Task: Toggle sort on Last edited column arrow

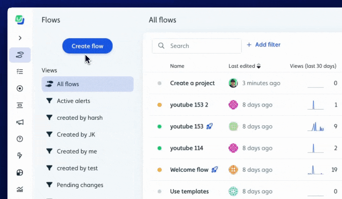Action: (259, 66)
